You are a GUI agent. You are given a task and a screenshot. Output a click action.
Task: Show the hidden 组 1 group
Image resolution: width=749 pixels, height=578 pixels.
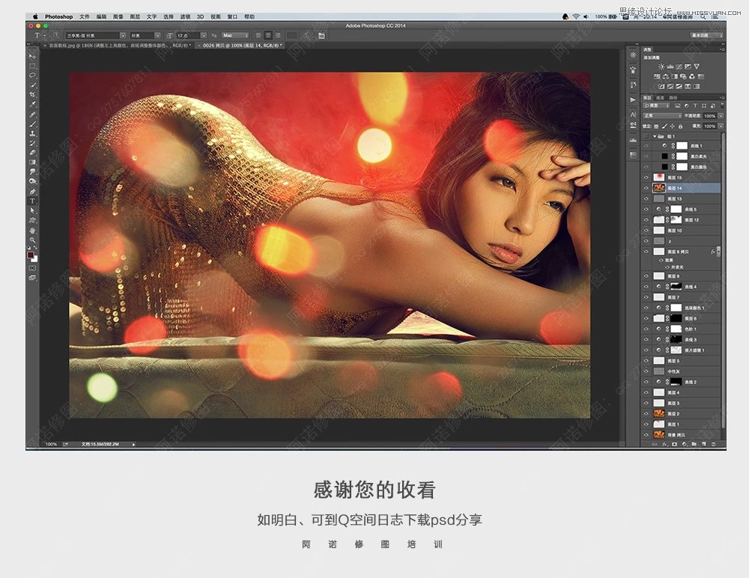[x=646, y=136]
